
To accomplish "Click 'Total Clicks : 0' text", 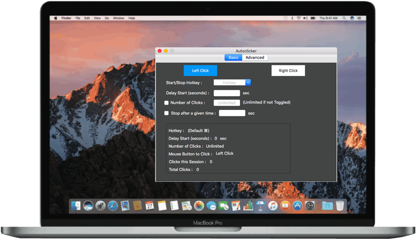I will (x=184, y=169).
